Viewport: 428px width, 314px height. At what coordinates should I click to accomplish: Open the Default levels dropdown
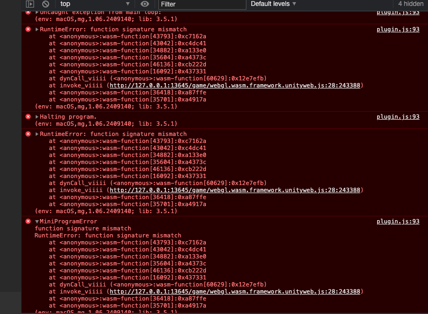pyautogui.click(x=273, y=4)
